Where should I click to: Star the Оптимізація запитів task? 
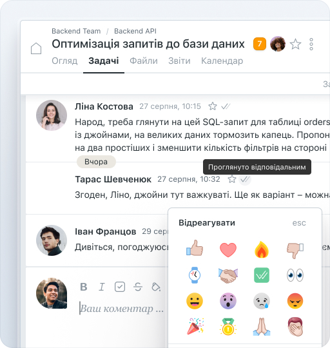point(295,44)
